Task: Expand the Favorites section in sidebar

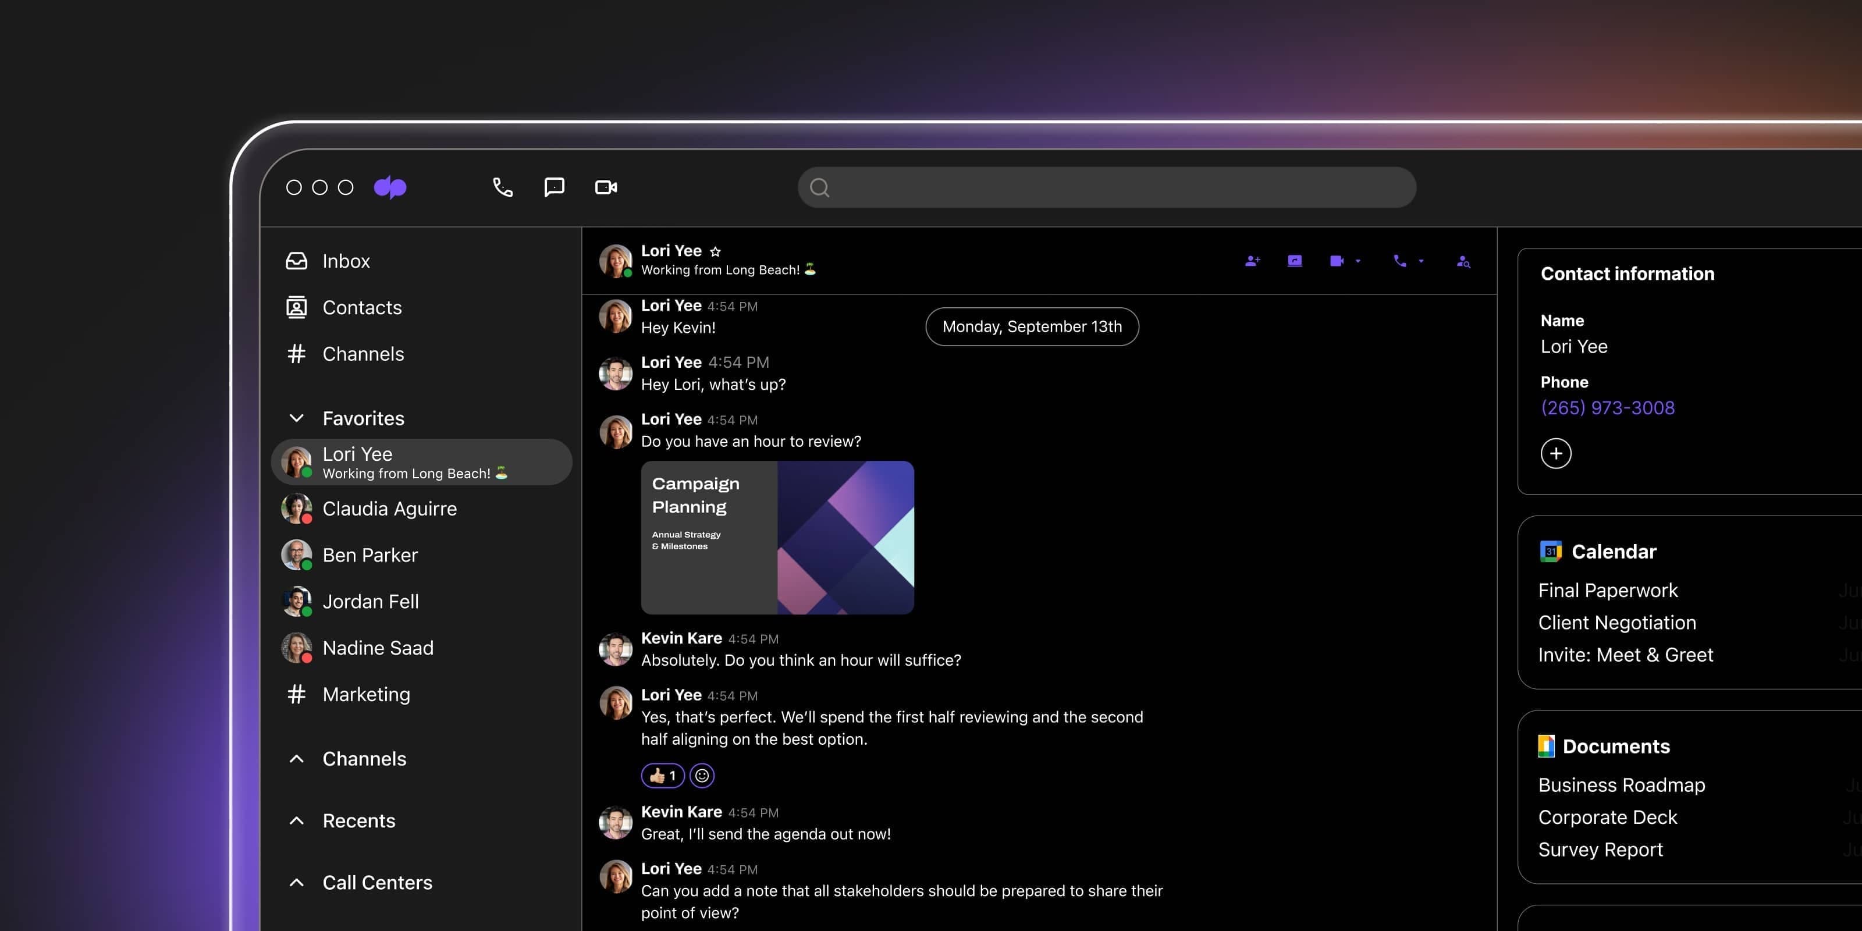Action: point(297,418)
